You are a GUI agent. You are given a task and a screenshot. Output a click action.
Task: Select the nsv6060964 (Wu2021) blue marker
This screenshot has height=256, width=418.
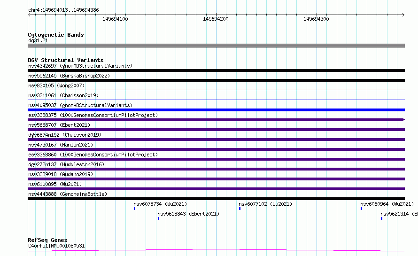pyautogui.click(x=362, y=209)
